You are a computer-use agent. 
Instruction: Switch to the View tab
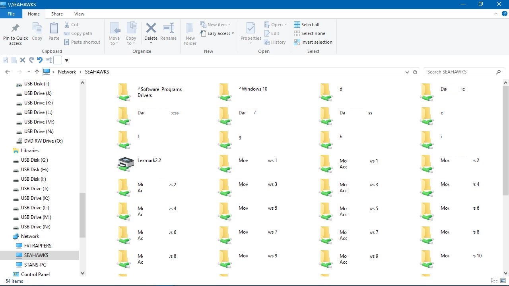(79, 14)
